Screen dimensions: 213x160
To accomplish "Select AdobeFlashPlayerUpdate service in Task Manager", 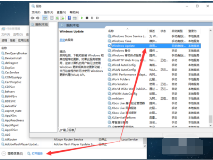I will 22,144.
